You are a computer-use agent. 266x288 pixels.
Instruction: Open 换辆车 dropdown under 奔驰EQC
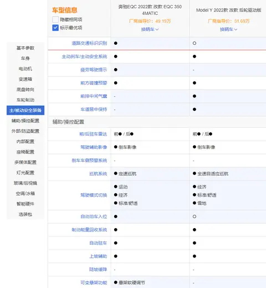click(150, 29)
